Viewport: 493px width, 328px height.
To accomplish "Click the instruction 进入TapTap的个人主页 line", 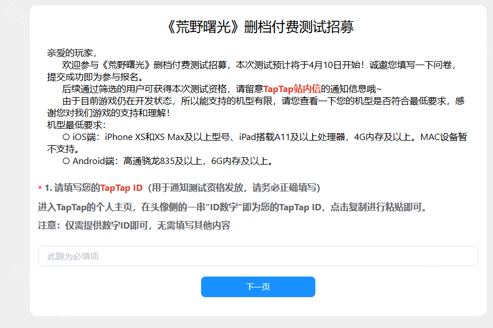I will click(x=232, y=207).
